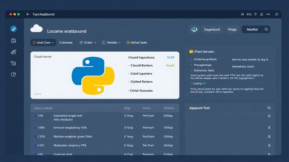The width and height of the screenshot is (289, 162).
Task: Click the underlined link in Friact Servers paragraph
Action: pyautogui.click(x=246, y=78)
